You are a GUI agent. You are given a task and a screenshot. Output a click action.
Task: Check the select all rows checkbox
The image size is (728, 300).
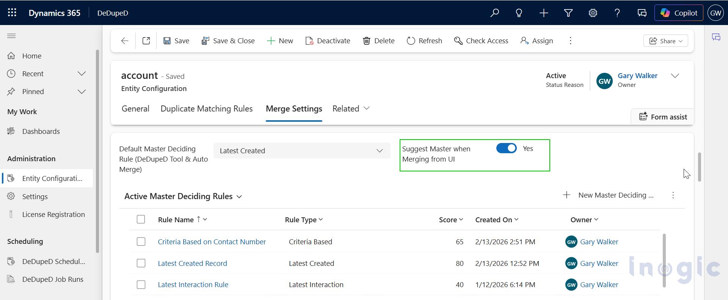pyautogui.click(x=141, y=220)
